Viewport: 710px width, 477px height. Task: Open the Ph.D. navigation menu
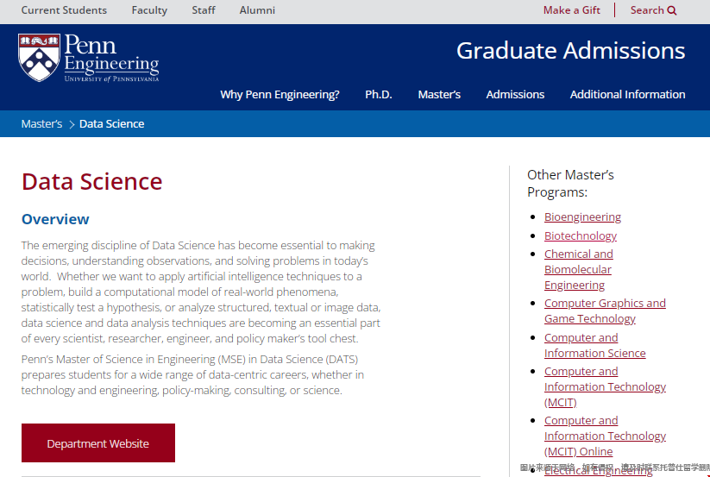[378, 94]
